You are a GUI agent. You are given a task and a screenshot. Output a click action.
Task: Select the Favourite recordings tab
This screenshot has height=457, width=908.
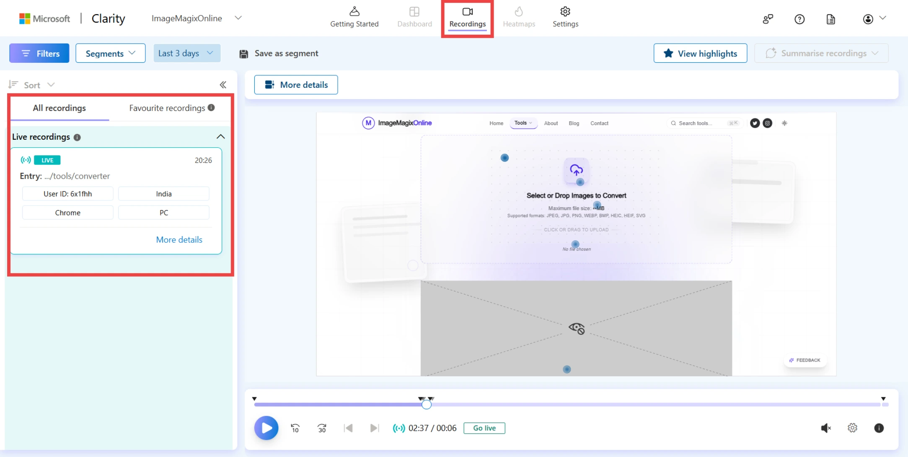[167, 108]
